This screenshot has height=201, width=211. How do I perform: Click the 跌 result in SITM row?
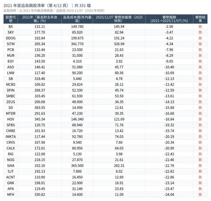tap(200, 44)
